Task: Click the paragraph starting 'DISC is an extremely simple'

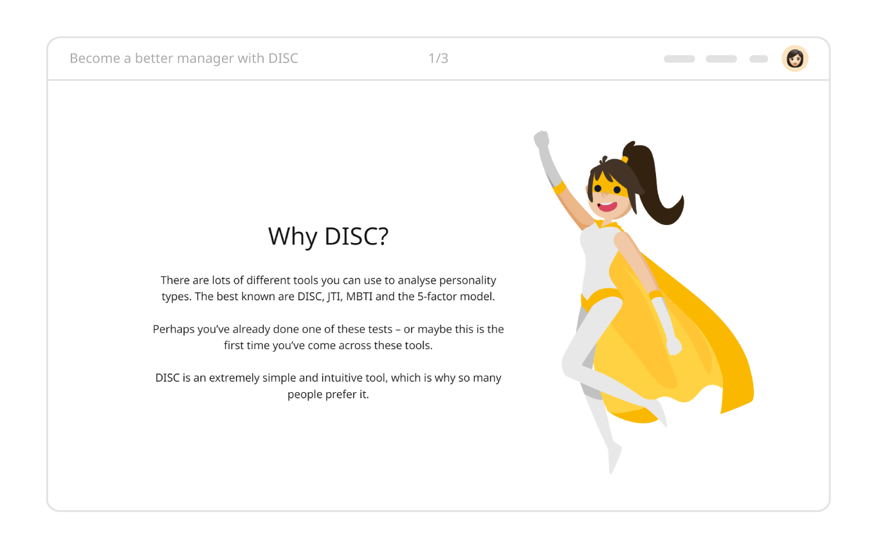Action: 328,386
